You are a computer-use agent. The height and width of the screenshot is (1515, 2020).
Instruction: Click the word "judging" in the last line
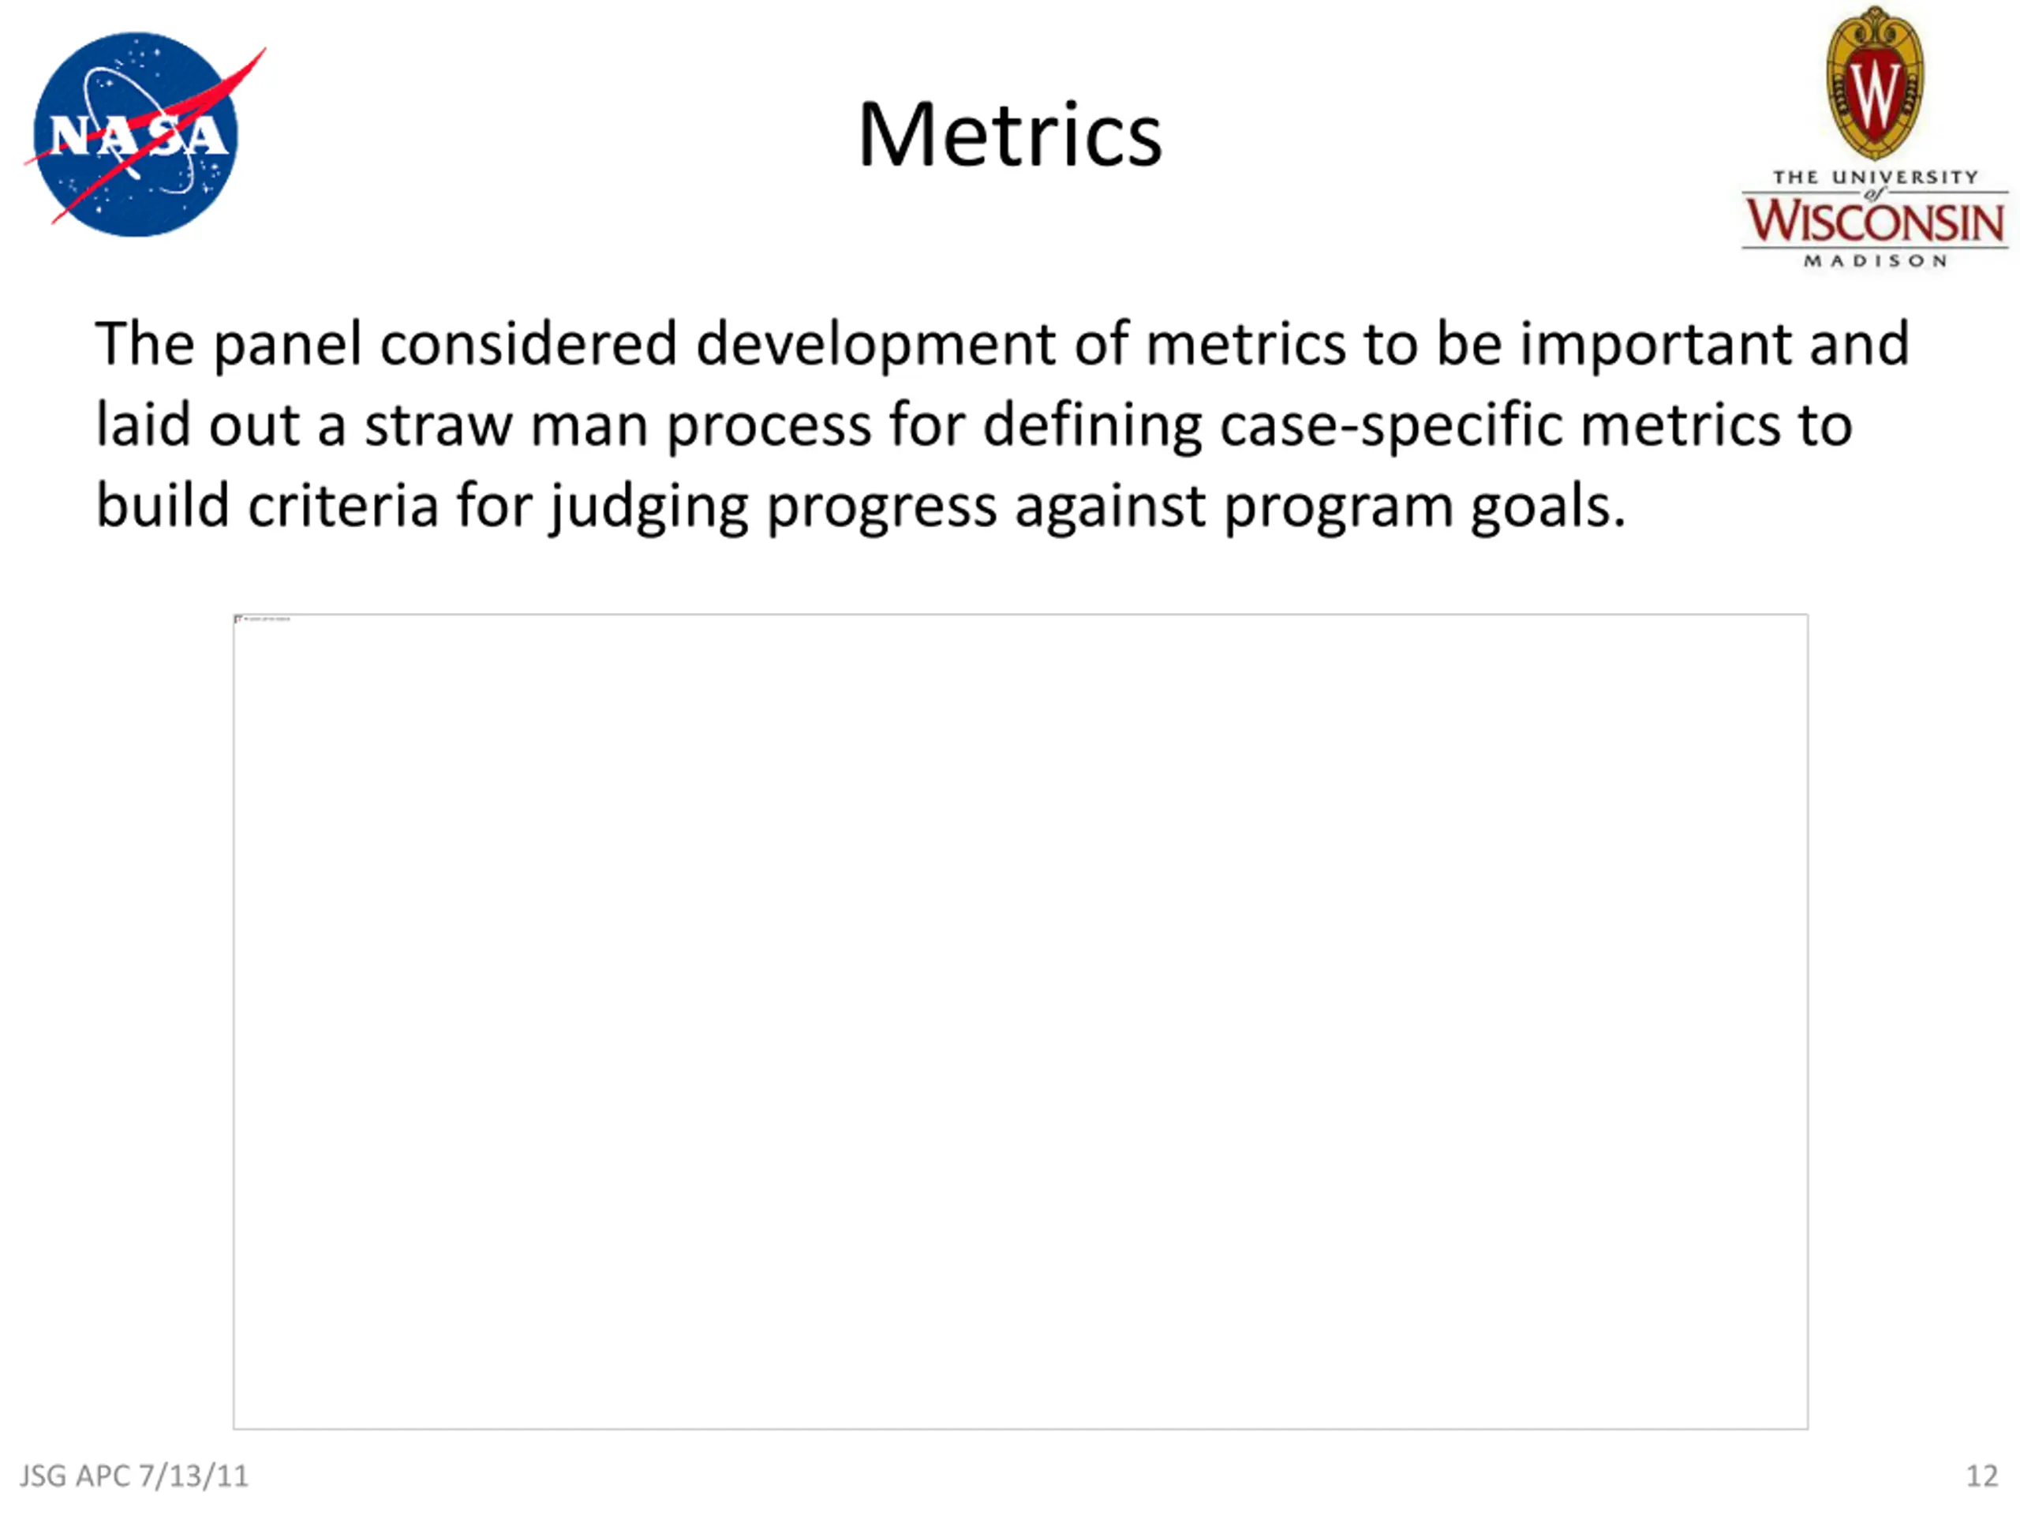[649, 507]
